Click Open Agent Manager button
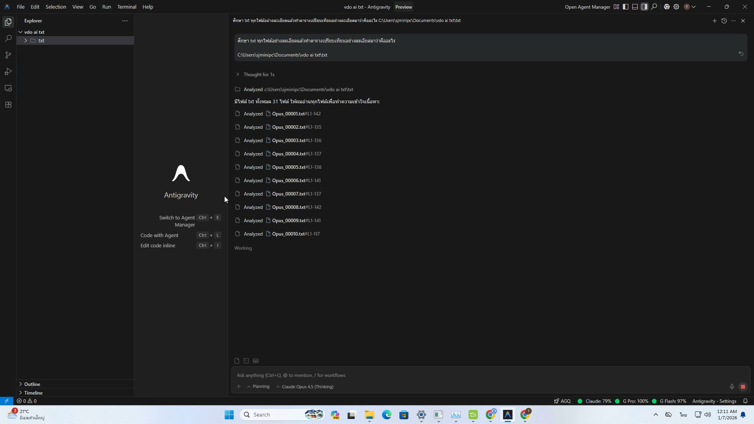The width and height of the screenshot is (754, 424). [587, 7]
